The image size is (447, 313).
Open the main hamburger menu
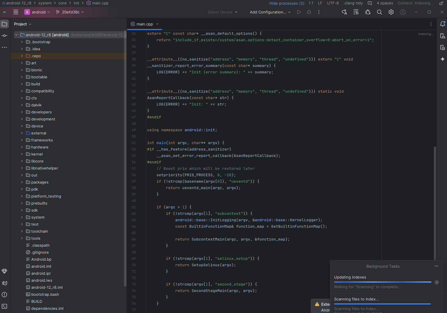click(16, 12)
